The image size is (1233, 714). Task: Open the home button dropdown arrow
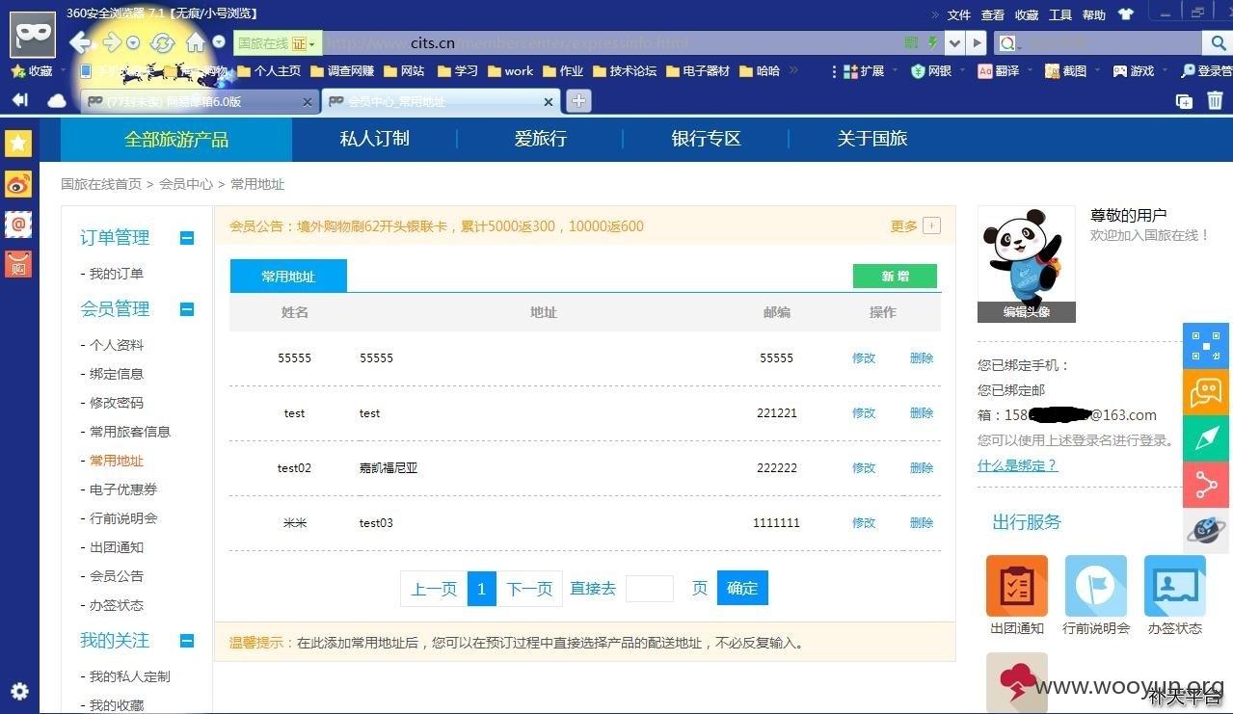[219, 42]
